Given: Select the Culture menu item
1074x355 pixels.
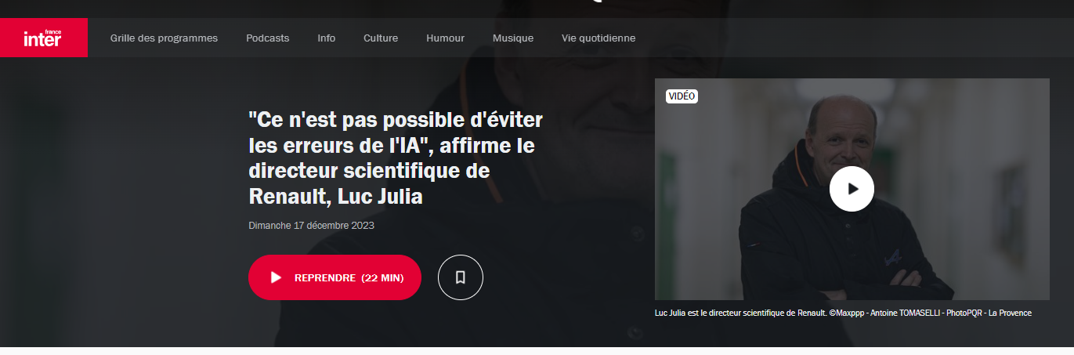Looking at the screenshot, I should click(x=381, y=38).
